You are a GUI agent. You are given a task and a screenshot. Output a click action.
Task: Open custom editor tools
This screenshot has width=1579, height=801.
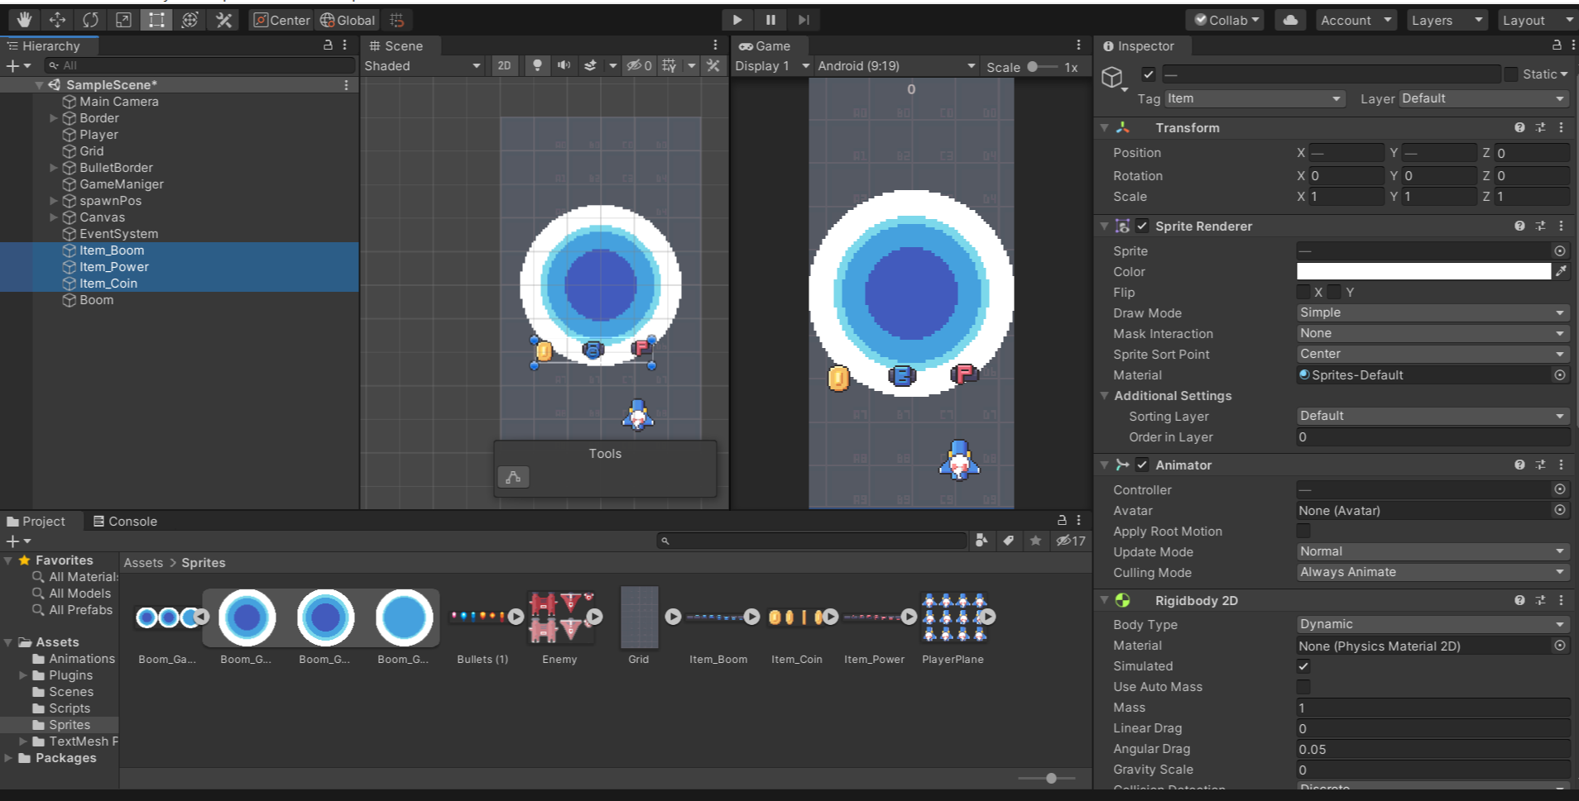(223, 20)
